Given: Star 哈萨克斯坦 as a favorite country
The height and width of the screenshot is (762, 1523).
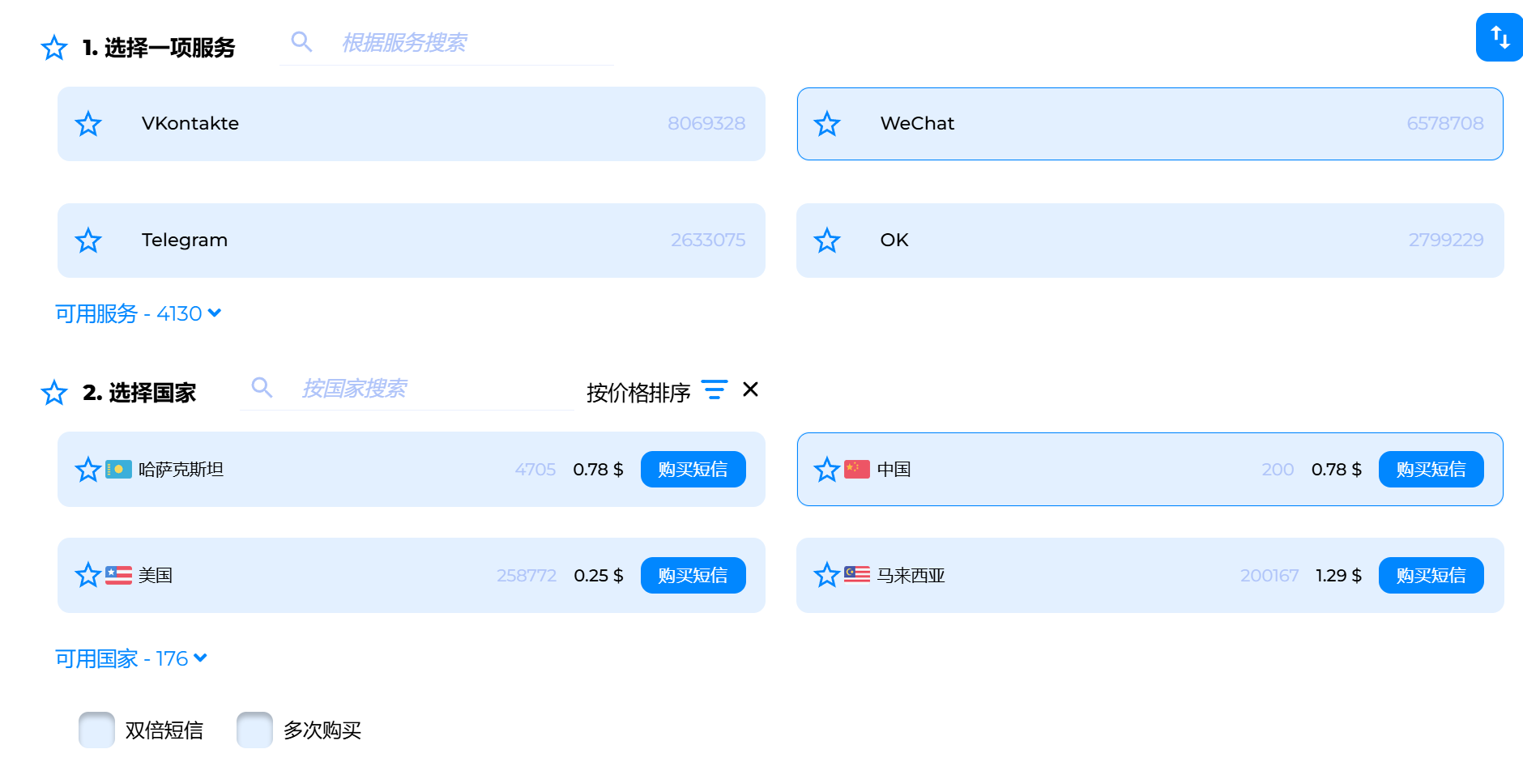Looking at the screenshot, I should (88, 470).
